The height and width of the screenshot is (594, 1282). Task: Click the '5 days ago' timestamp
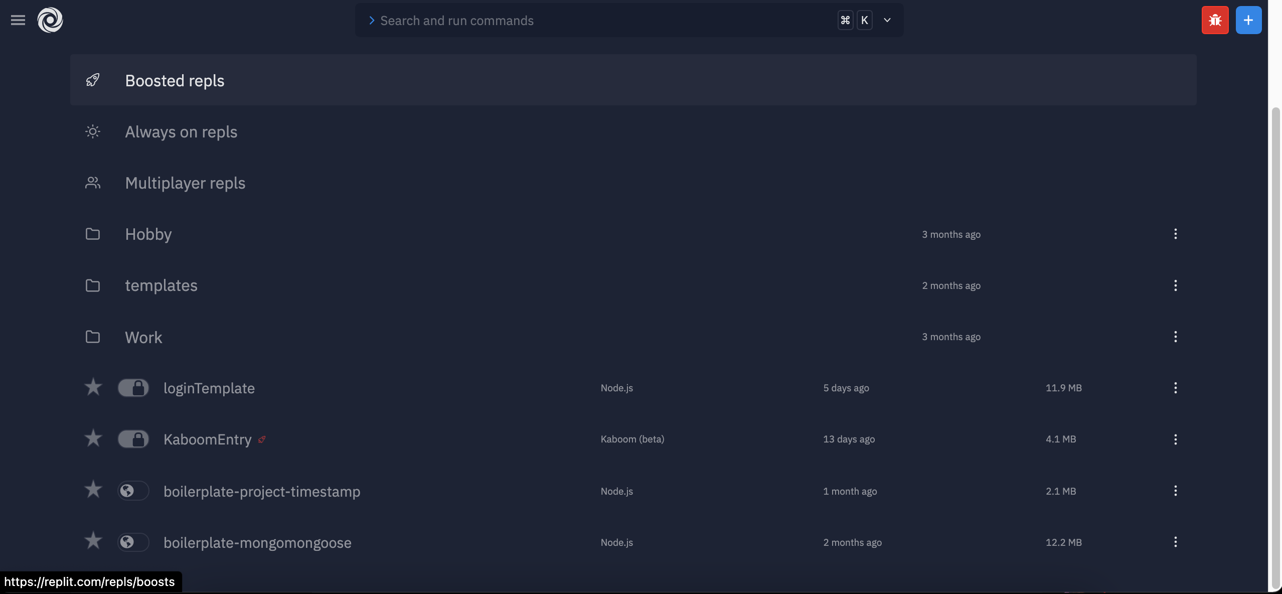(x=846, y=388)
